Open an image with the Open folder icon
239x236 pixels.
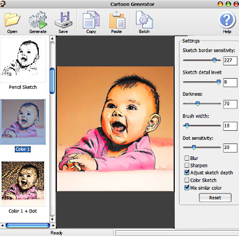(12, 20)
